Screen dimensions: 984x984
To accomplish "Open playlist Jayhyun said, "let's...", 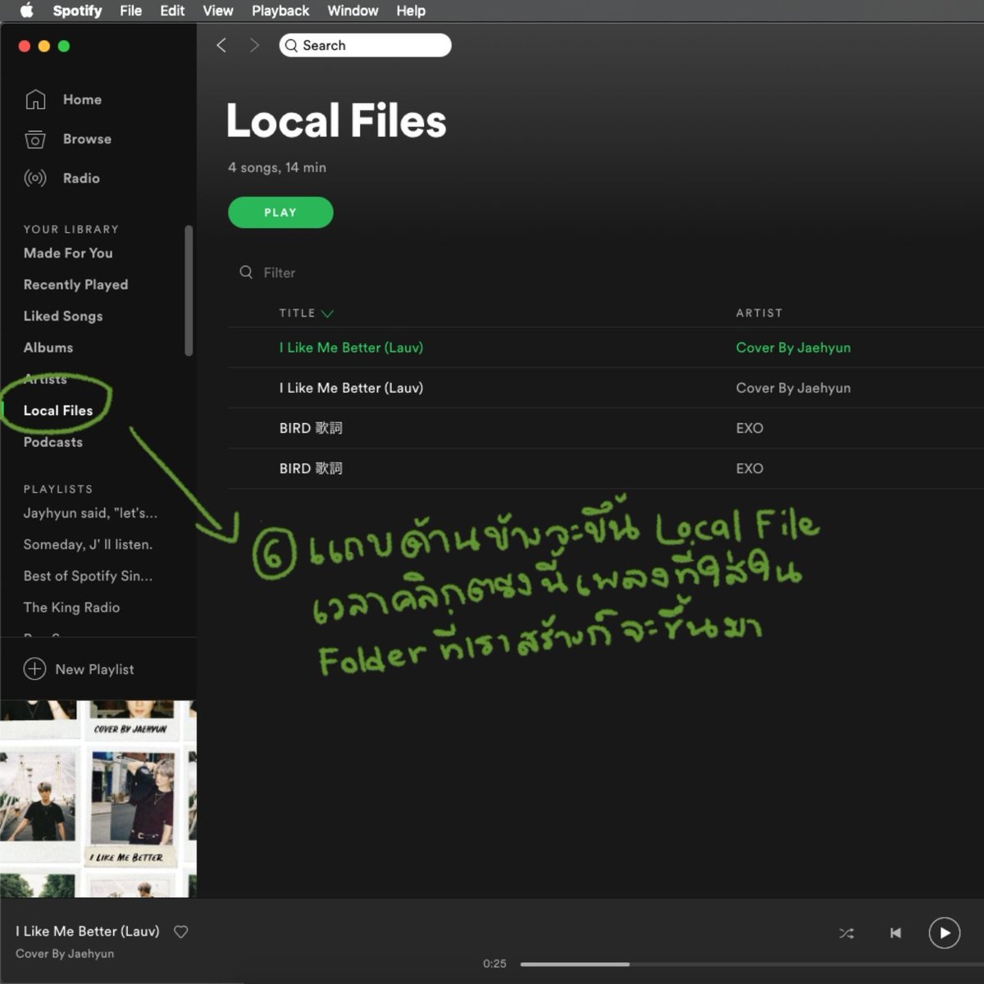I will point(90,512).
